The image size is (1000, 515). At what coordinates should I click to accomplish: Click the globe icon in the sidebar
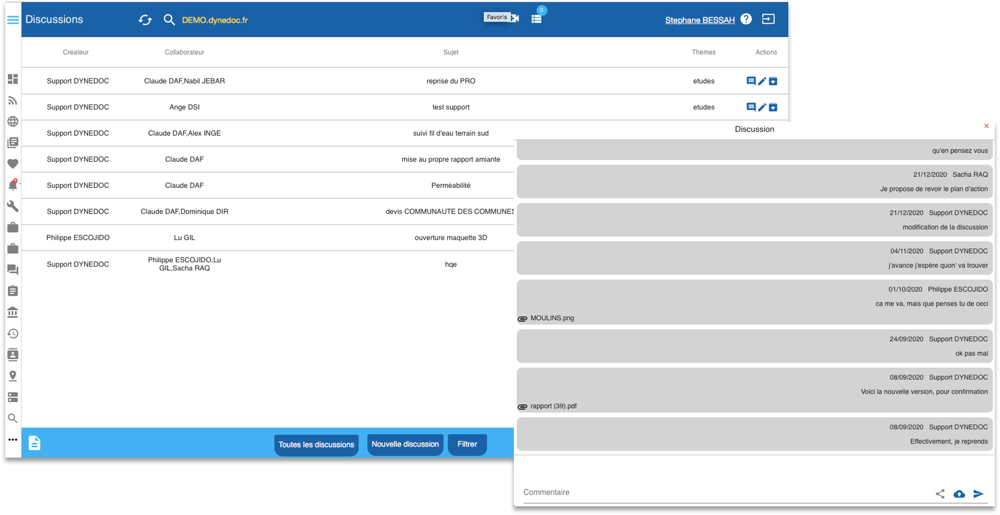point(13,121)
